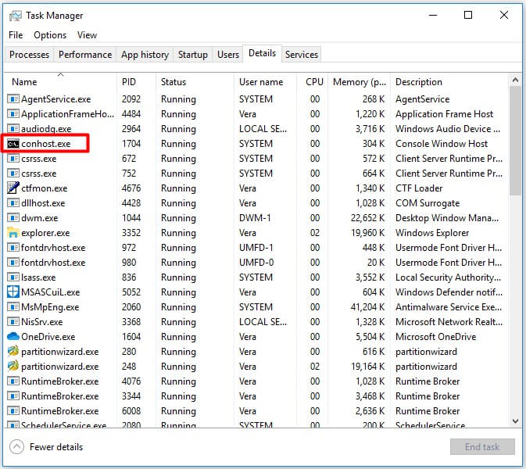Switch to the Performance tab
526x469 pixels.
point(85,55)
